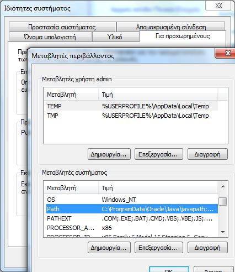The width and height of the screenshot is (235, 272).
Task: Sort user variables by Μεταβλητή header
Action: [x=71, y=95]
